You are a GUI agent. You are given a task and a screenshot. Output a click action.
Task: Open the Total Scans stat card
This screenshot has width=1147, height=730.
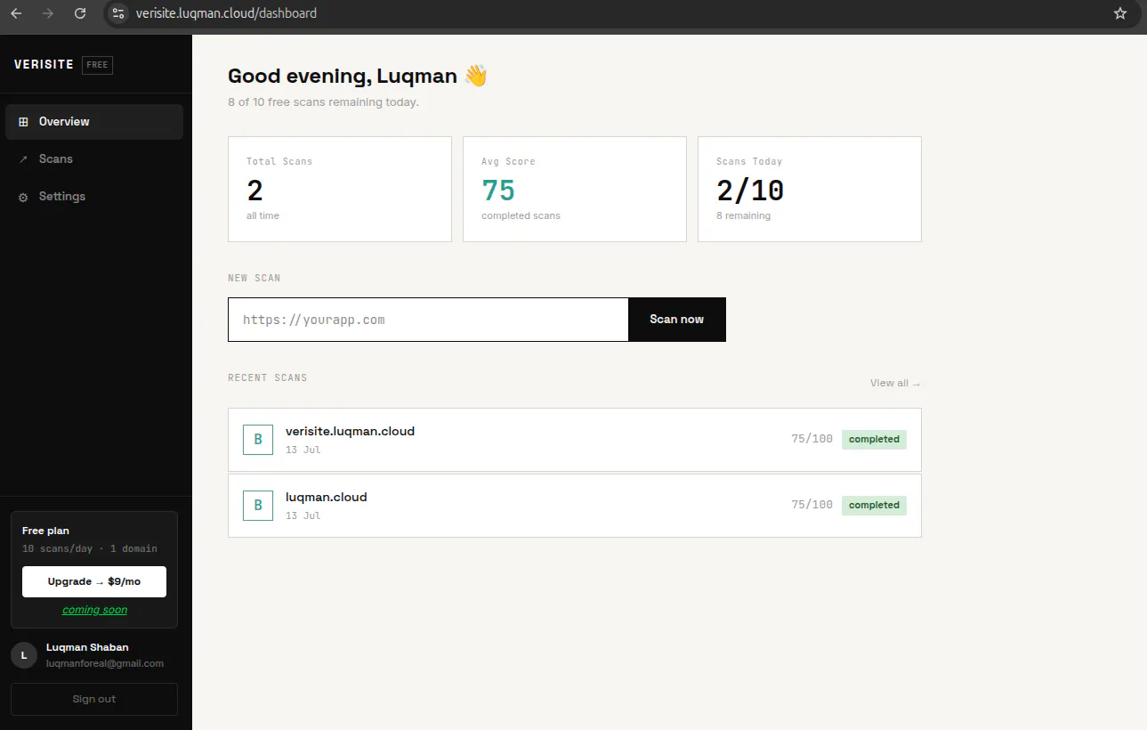(x=340, y=189)
